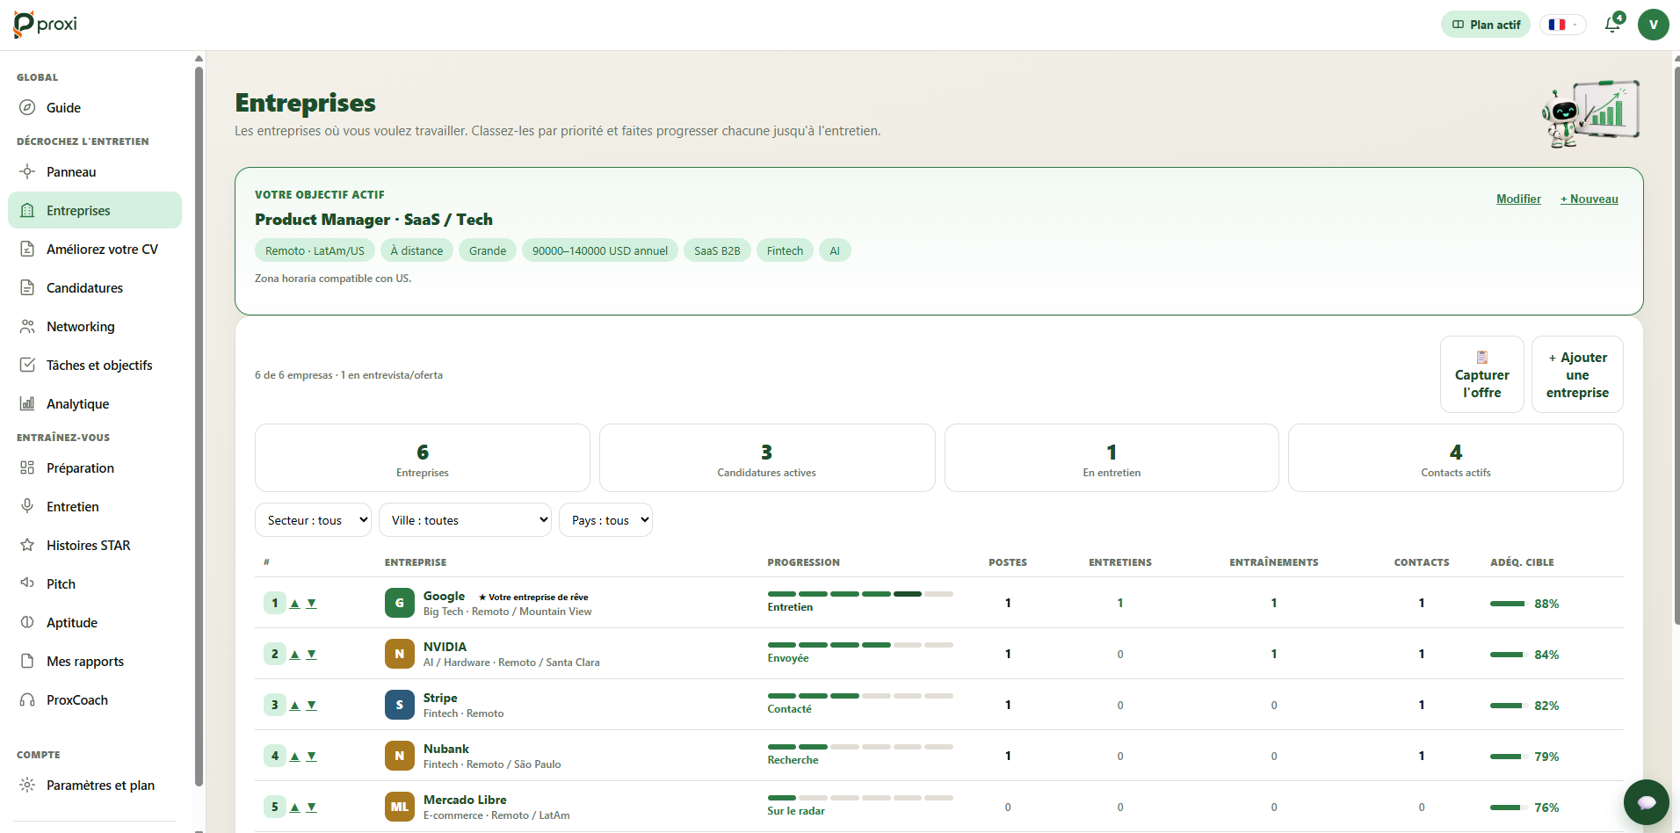Click the Modifier link
This screenshot has height=833, width=1680.
(1518, 199)
